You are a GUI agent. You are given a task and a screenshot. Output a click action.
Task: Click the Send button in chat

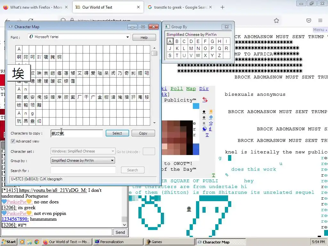[120, 232]
